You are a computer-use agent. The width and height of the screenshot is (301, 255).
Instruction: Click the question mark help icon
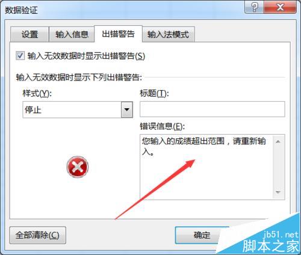pos(254,7)
